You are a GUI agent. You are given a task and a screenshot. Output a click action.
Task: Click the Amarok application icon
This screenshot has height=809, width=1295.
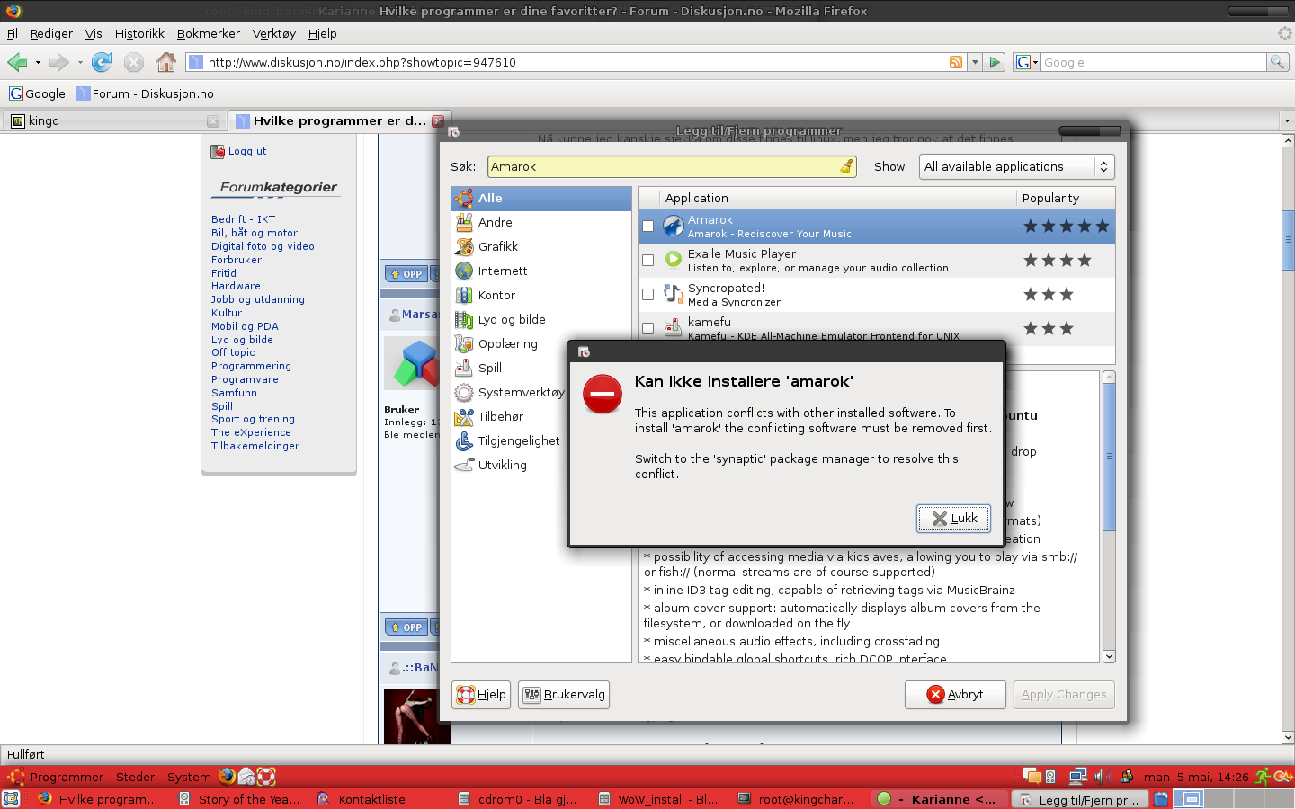pos(674,226)
